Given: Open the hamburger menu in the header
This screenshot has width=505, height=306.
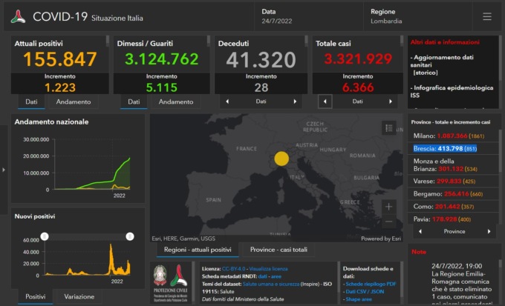Looking at the screenshot, I should pos(486,16).
